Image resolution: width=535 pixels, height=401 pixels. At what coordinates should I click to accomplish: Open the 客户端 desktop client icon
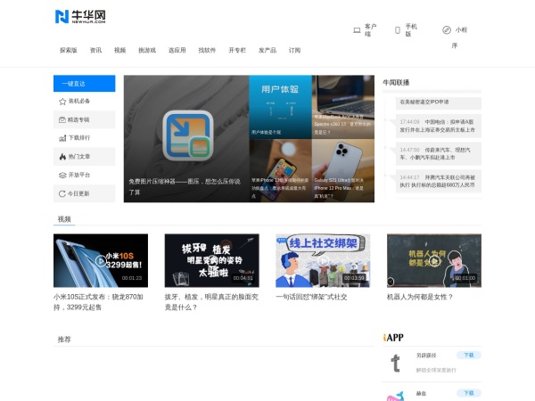click(x=357, y=29)
